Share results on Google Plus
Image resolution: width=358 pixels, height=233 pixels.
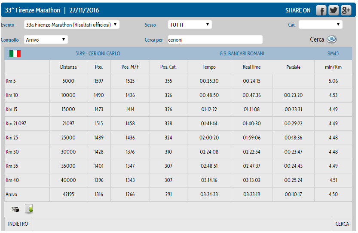346,10
